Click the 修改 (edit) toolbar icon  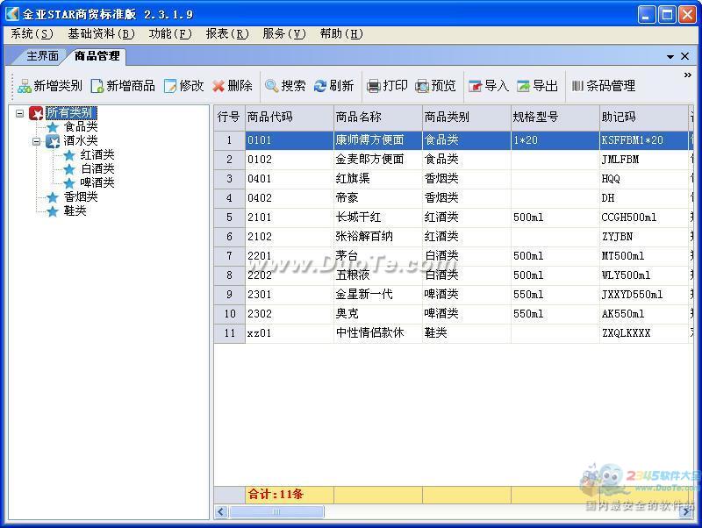click(x=170, y=86)
